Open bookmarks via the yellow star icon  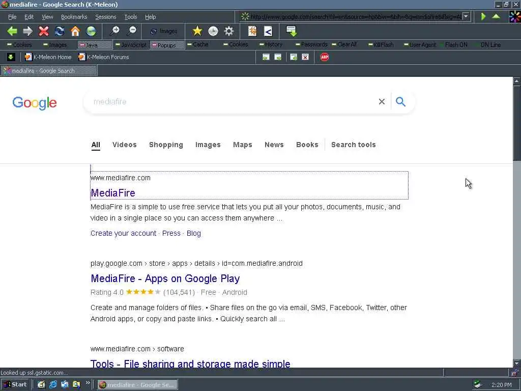coord(197,31)
